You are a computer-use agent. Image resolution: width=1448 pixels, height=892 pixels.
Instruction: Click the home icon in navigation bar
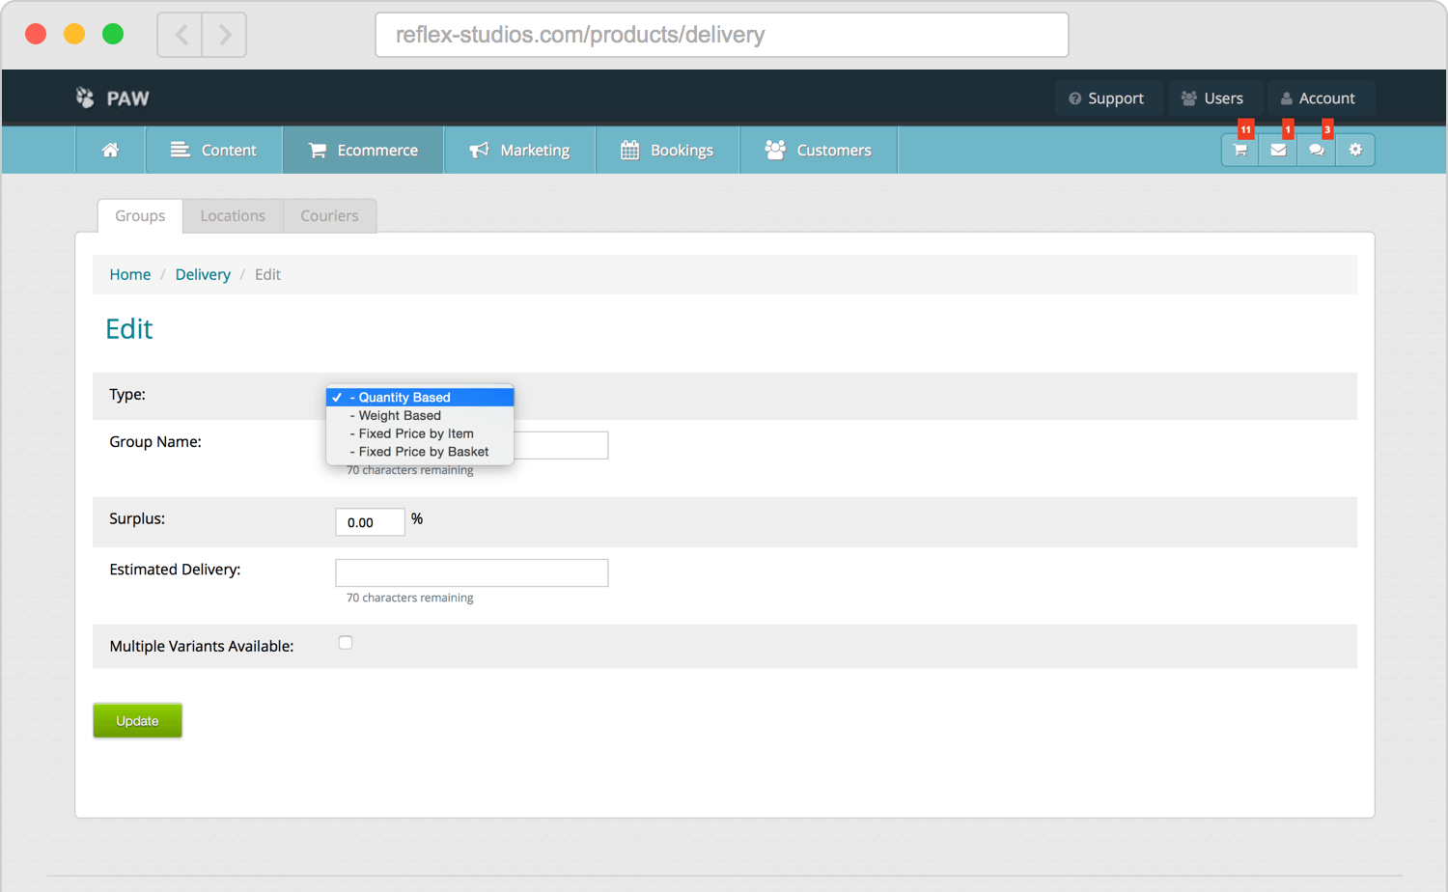(x=111, y=150)
